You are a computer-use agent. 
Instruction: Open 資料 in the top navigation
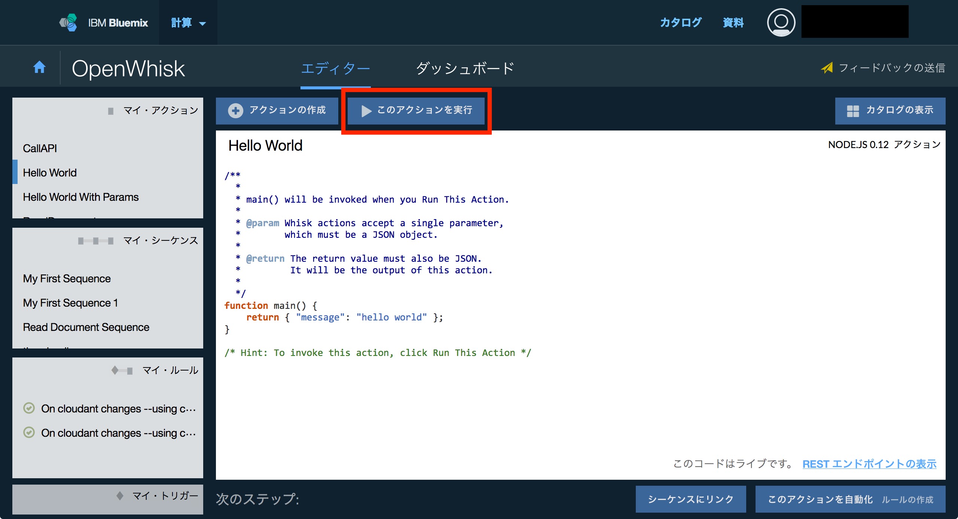(x=733, y=22)
